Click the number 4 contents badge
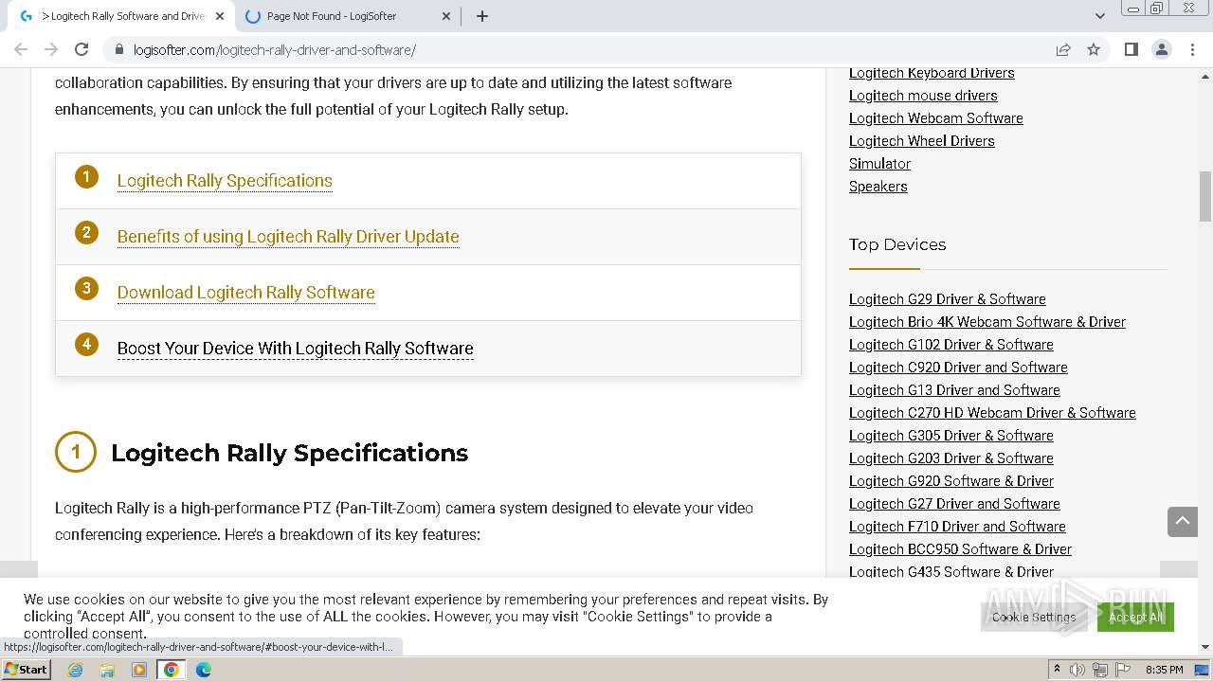Image resolution: width=1213 pixels, height=682 pixels. (x=86, y=345)
